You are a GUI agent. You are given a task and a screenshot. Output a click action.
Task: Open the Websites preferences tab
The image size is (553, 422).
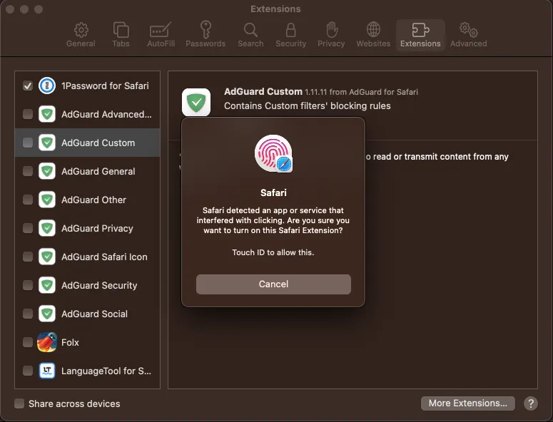(373, 35)
